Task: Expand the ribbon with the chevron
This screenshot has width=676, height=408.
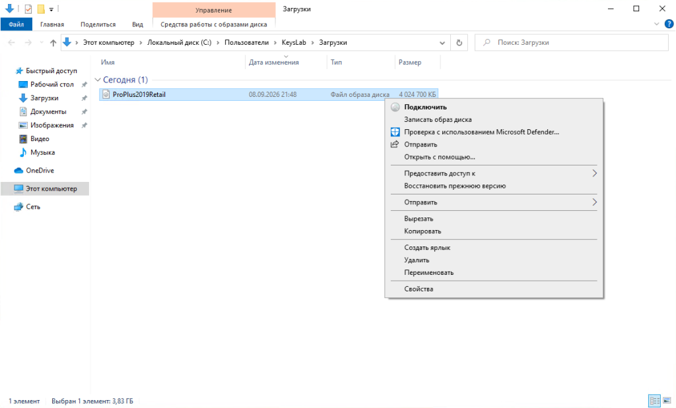Action: click(657, 24)
